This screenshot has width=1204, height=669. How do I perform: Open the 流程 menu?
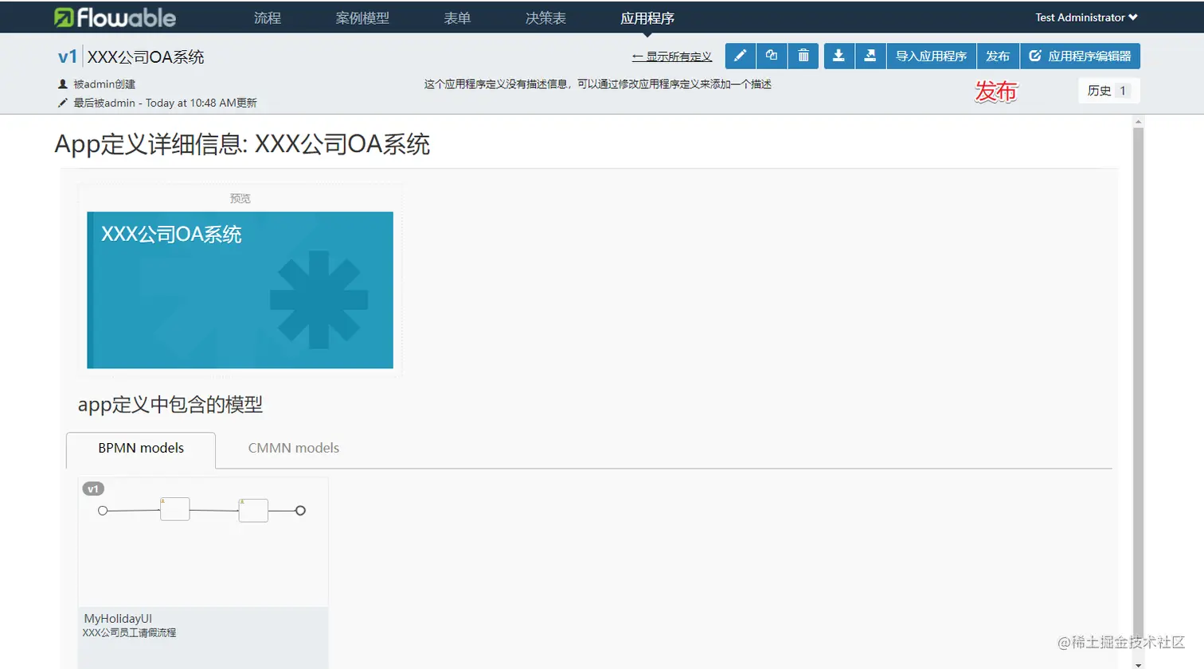pos(267,17)
